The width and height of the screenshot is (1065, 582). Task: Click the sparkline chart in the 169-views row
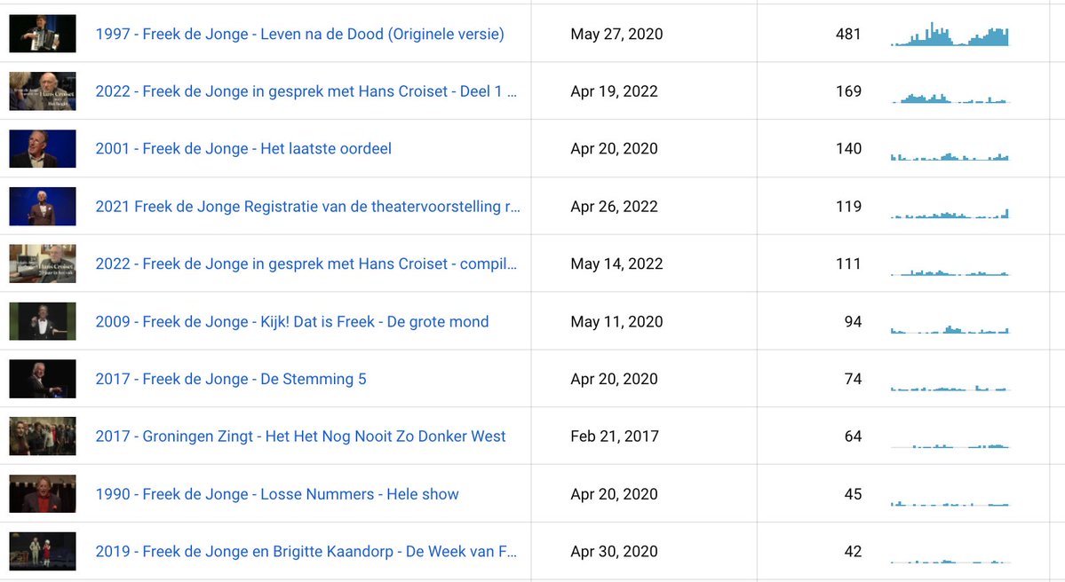click(x=950, y=96)
